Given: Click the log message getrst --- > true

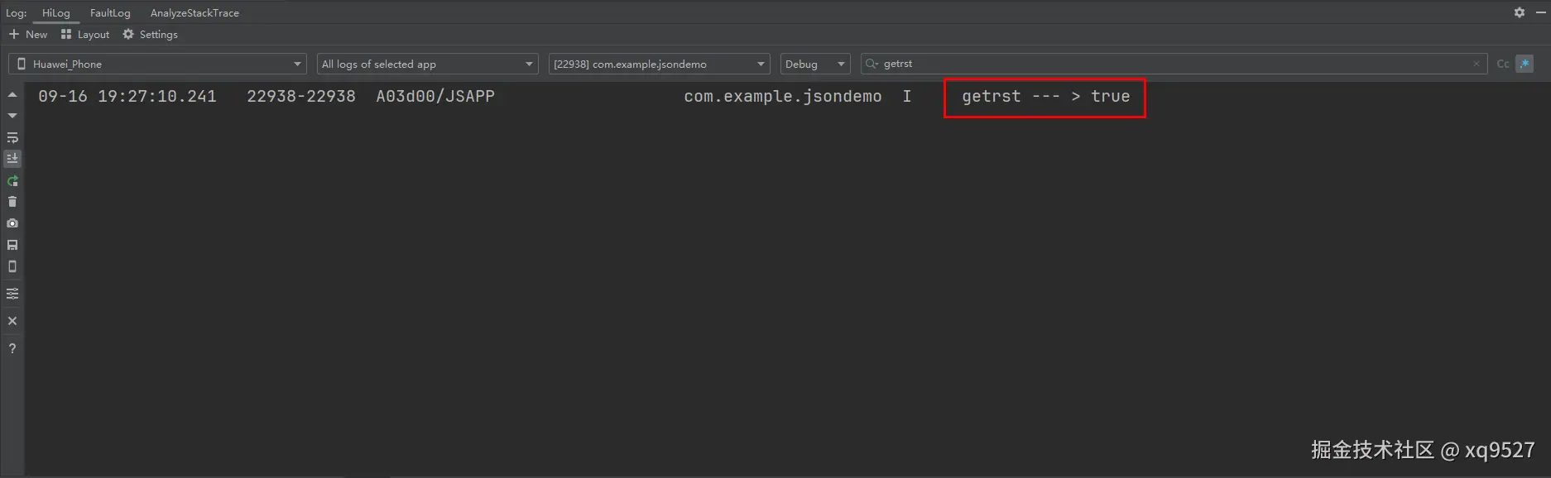Looking at the screenshot, I should [1045, 96].
